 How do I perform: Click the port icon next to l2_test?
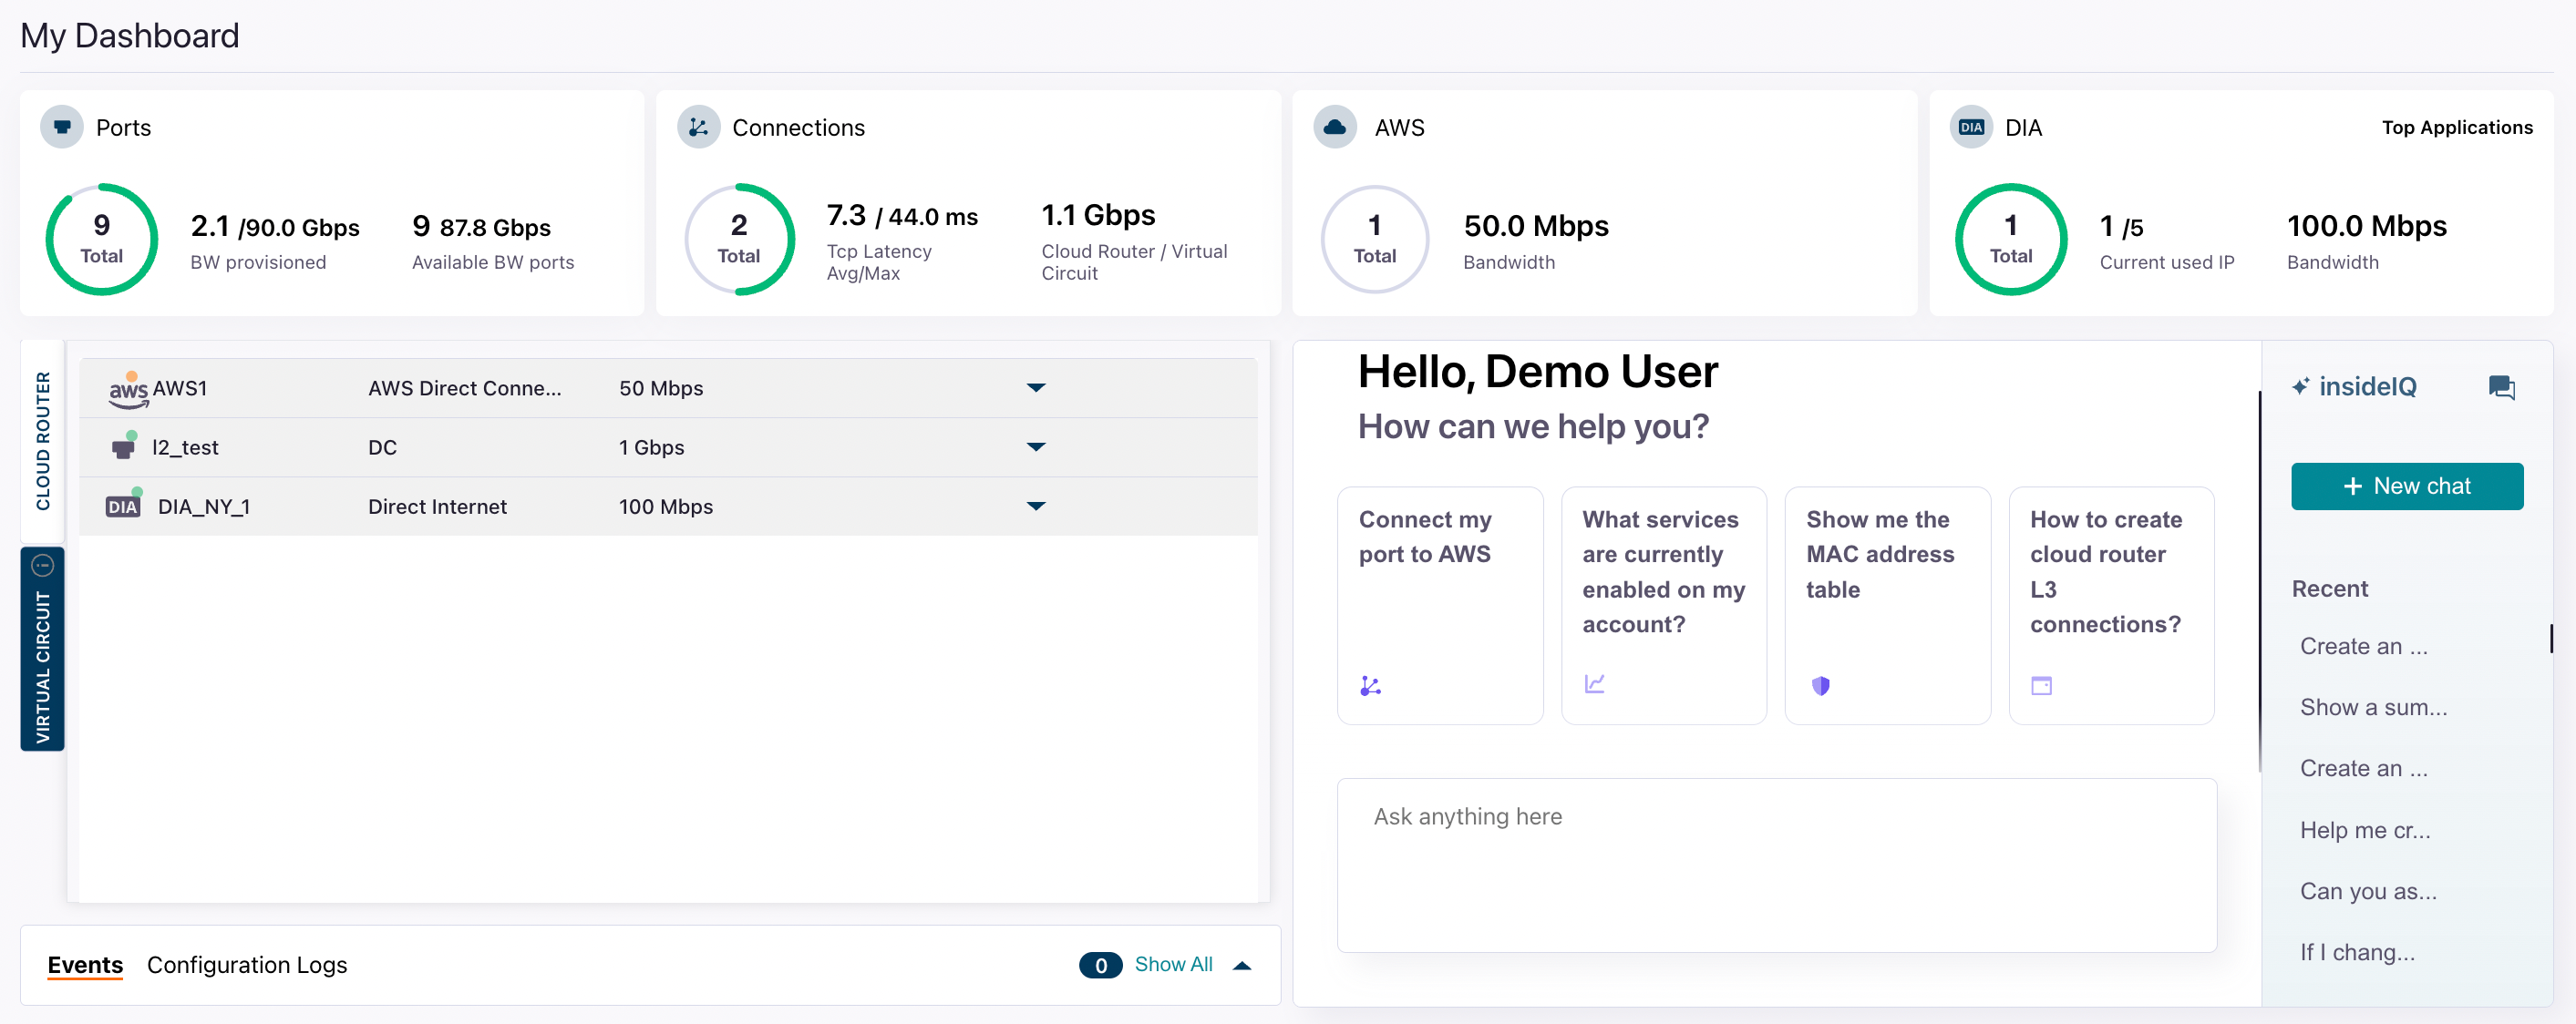(x=123, y=446)
